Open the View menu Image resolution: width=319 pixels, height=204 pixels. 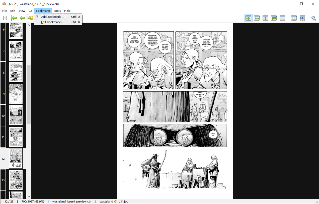point(22,11)
